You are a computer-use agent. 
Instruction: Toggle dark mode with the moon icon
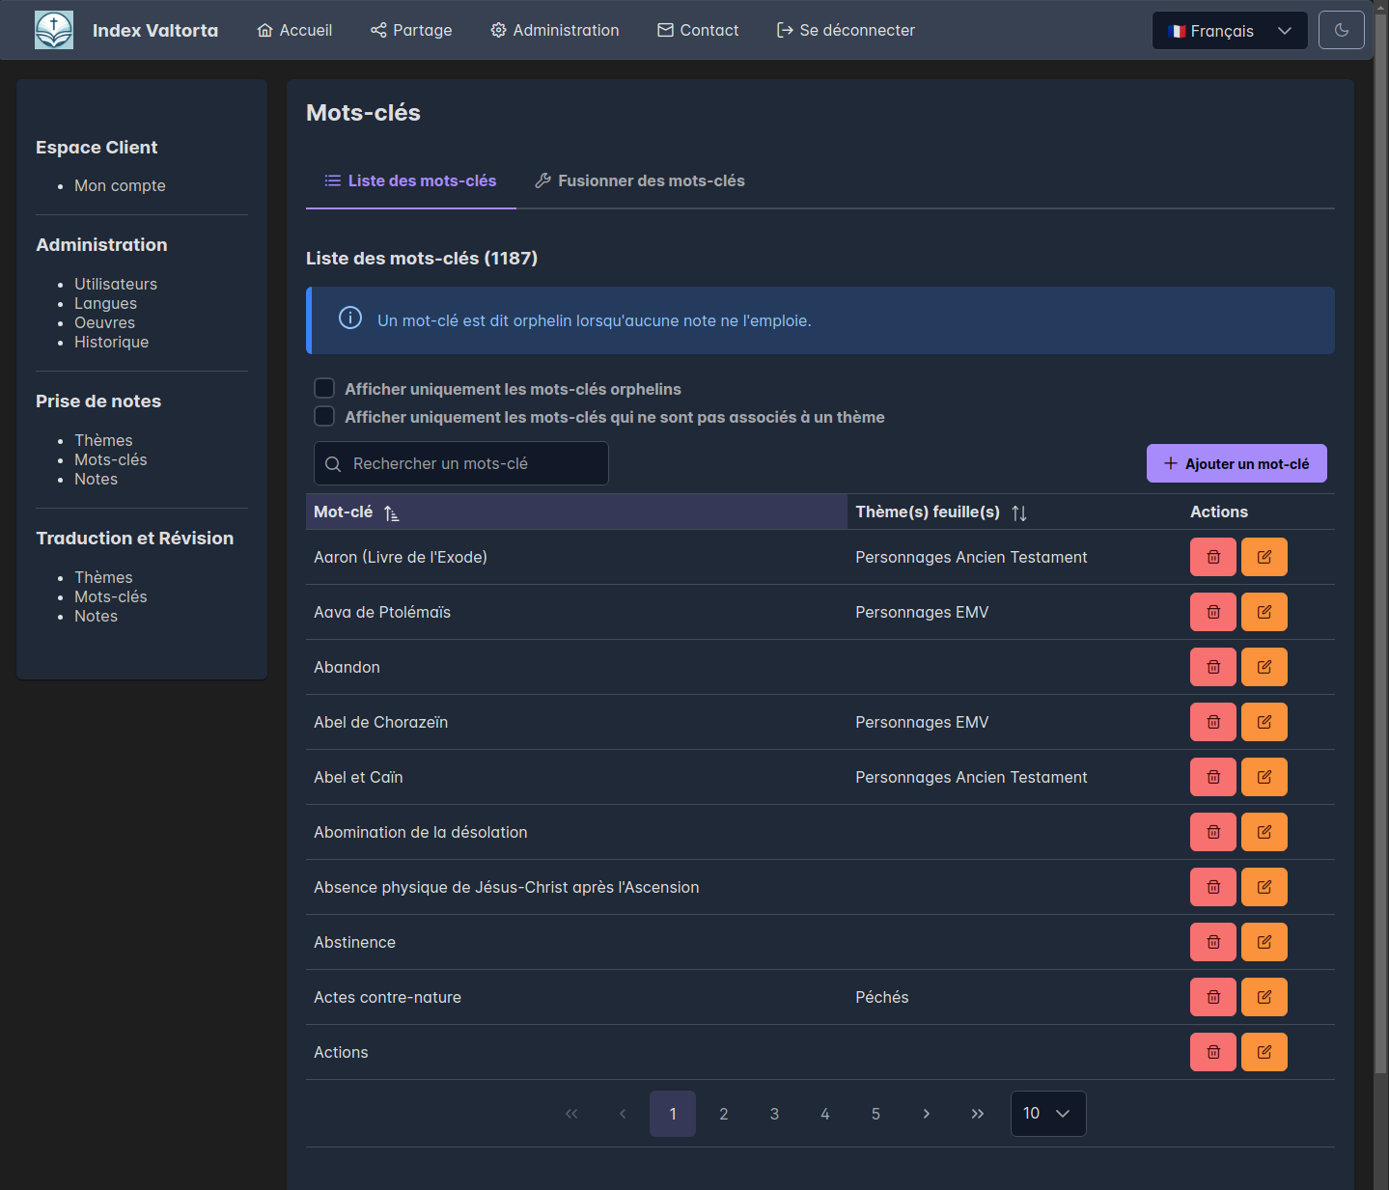pos(1341,30)
